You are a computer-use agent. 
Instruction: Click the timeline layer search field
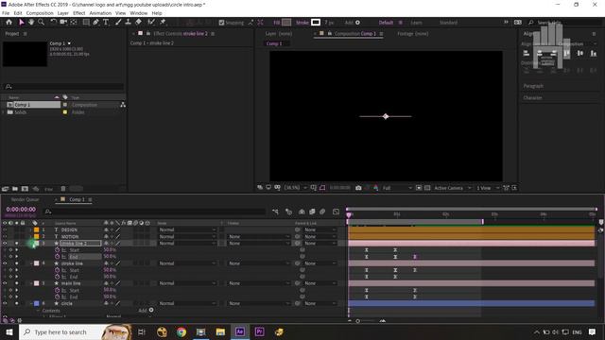pos(155,212)
